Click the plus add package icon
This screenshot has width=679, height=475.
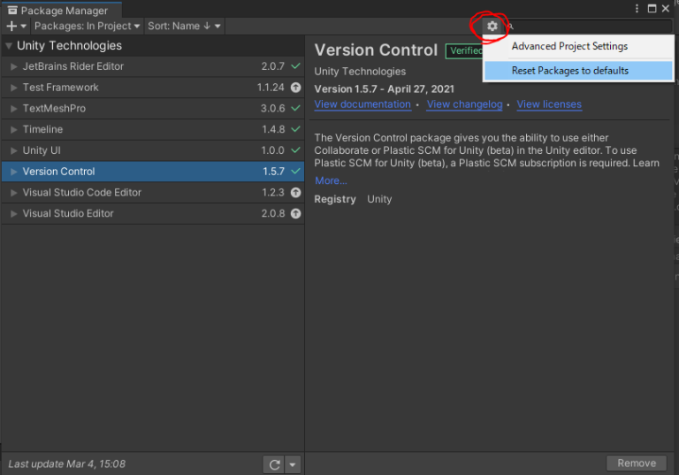click(x=11, y=27)
